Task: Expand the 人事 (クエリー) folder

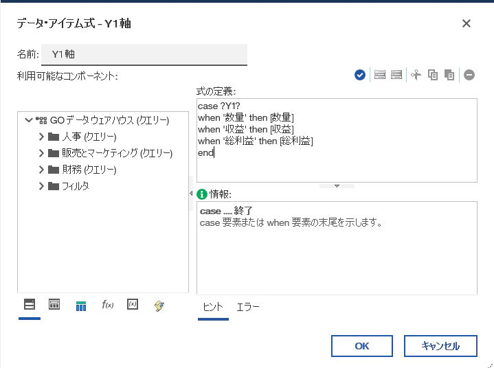Action: pos(41,137)
